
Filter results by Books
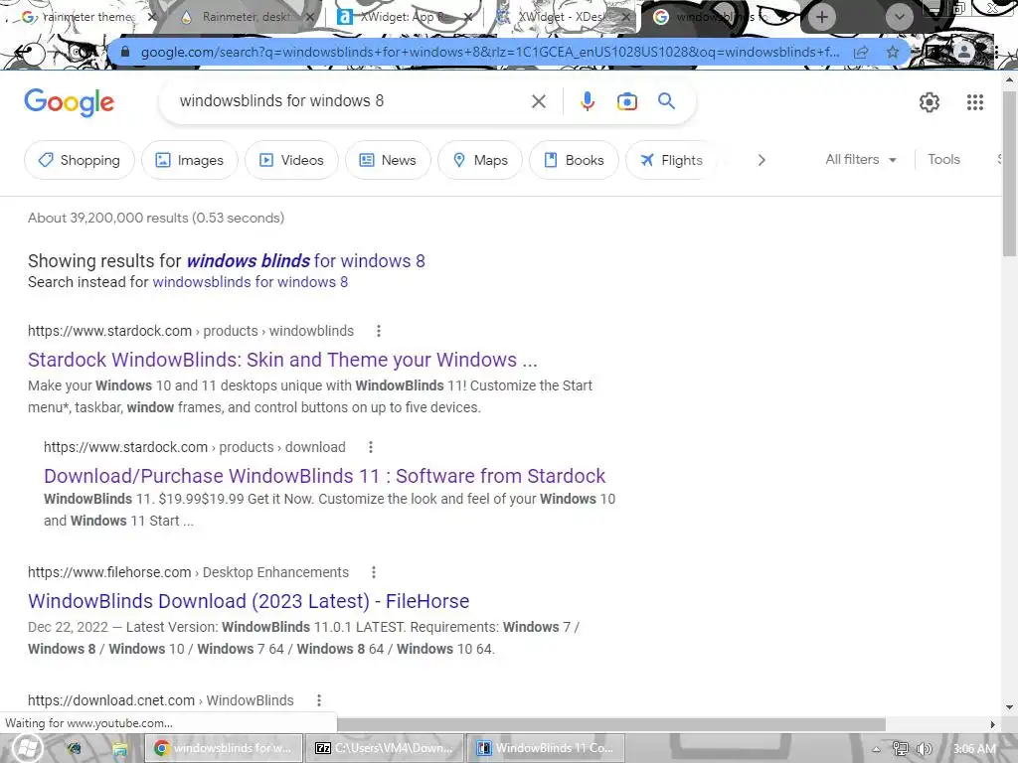pos(574,160)
